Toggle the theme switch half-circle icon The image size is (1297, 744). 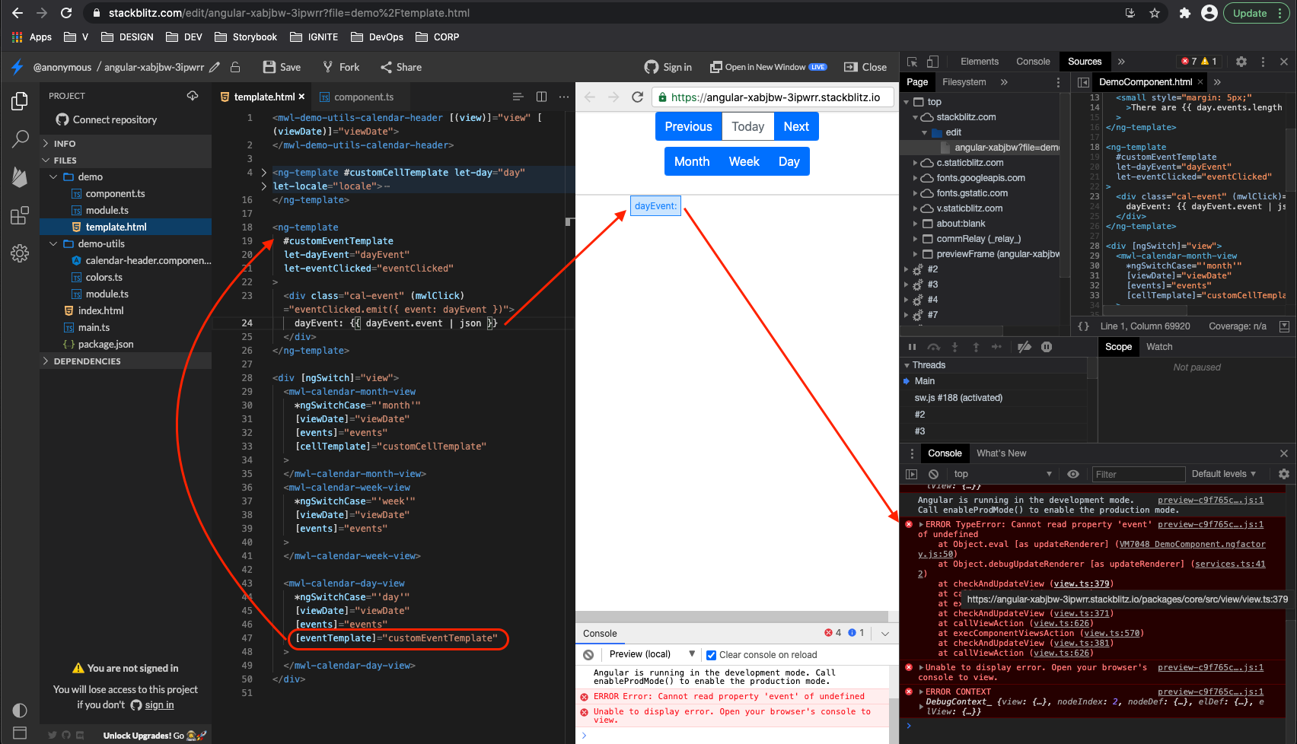click(x=20, y=710)
